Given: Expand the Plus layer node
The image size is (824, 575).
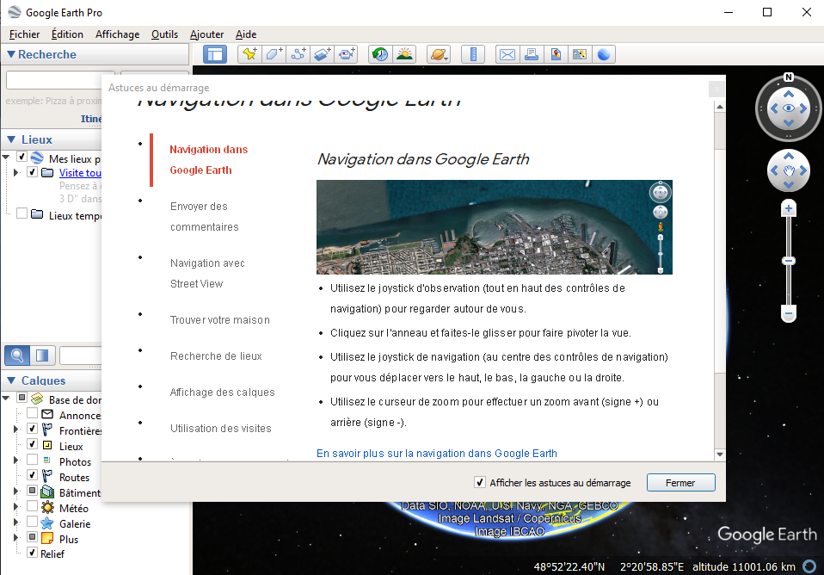Looking at the screenshot, I should point(15,537).
